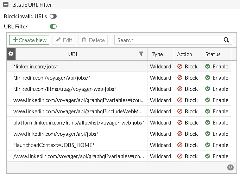Collapse the Static URL Filter section

tap(6, 5)
